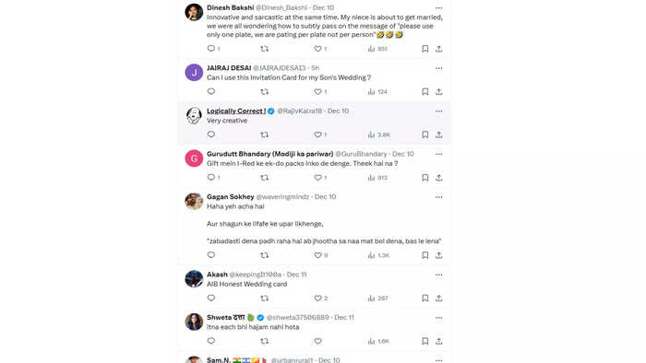The image size is (646, 363).
Task: Open Gurudutt Bhandary's pink avatar
Action: (194, 158)
